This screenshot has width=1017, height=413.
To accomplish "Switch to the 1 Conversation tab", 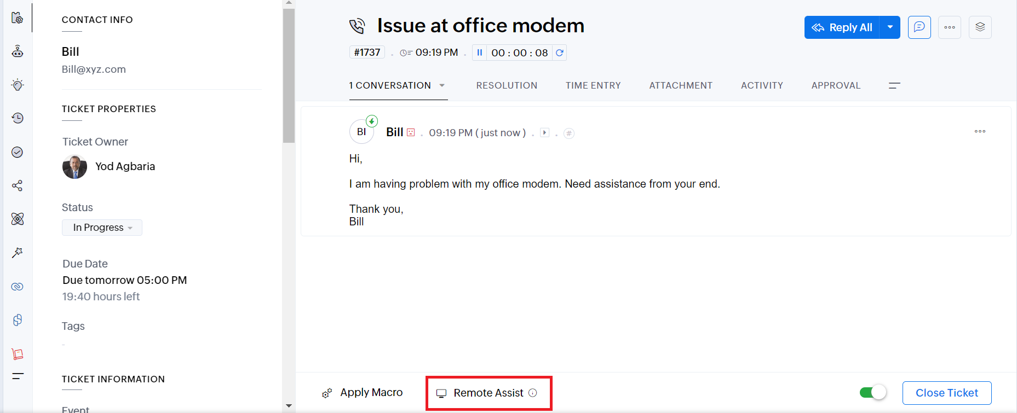I will [x=390, y=85].
